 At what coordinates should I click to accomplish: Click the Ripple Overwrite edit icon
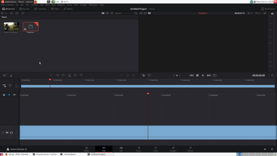point(63,75)
